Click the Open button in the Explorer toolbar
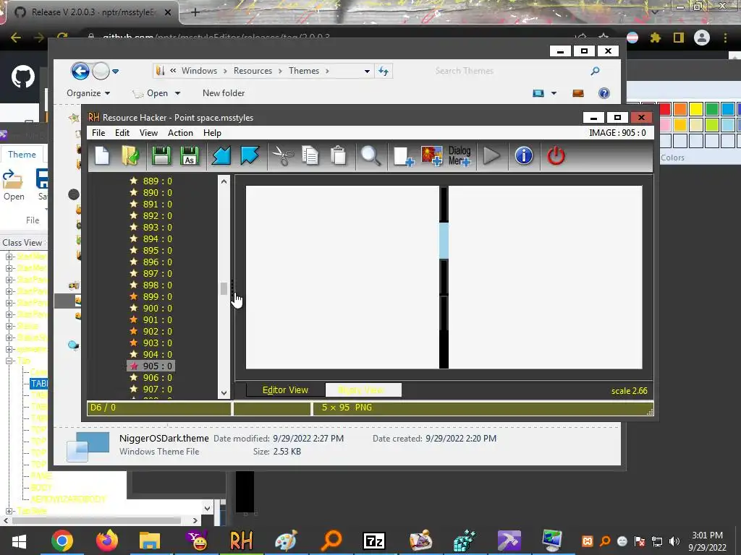This screenshot has height=555, width=741. pos(152,93)
